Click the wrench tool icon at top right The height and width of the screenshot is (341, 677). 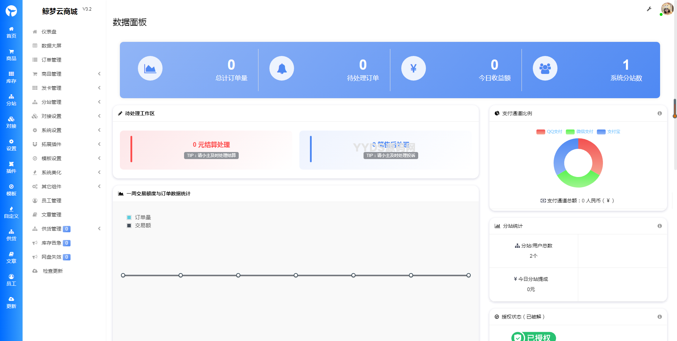(x=649, y=9)
